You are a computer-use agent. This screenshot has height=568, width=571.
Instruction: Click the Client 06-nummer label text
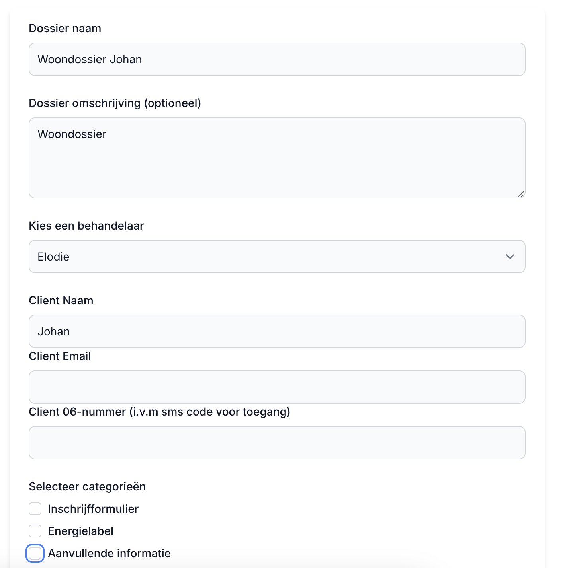(x=159, y=412)
